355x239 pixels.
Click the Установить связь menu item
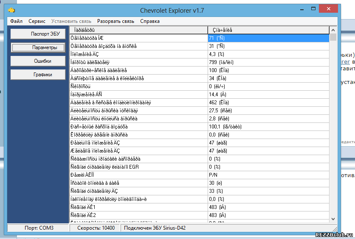point(71,21)
